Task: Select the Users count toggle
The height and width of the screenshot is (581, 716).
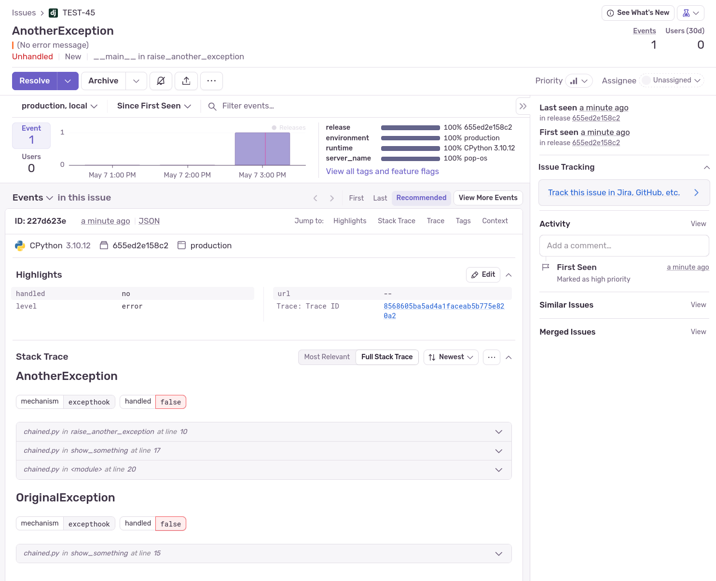Action: click(x=31, y=163)
